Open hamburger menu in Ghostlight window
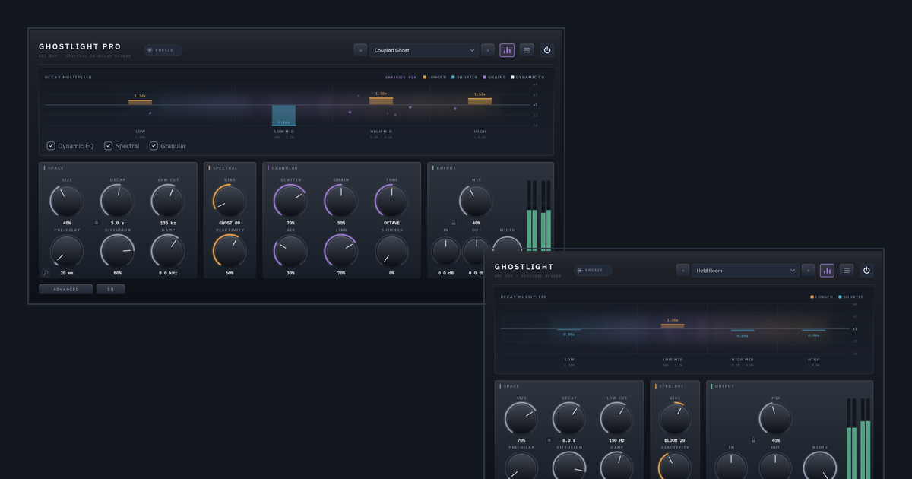 847,270
